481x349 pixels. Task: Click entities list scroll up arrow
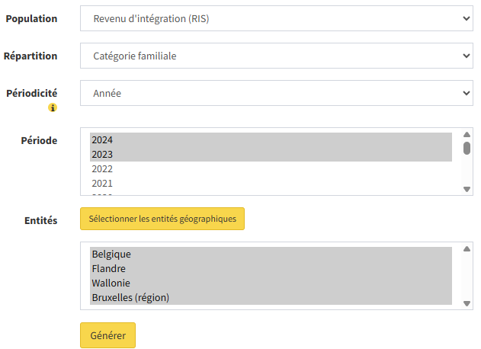[x=467, y=249]
